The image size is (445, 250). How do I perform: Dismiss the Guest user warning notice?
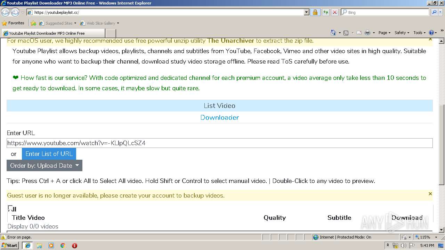click(430, 194)
